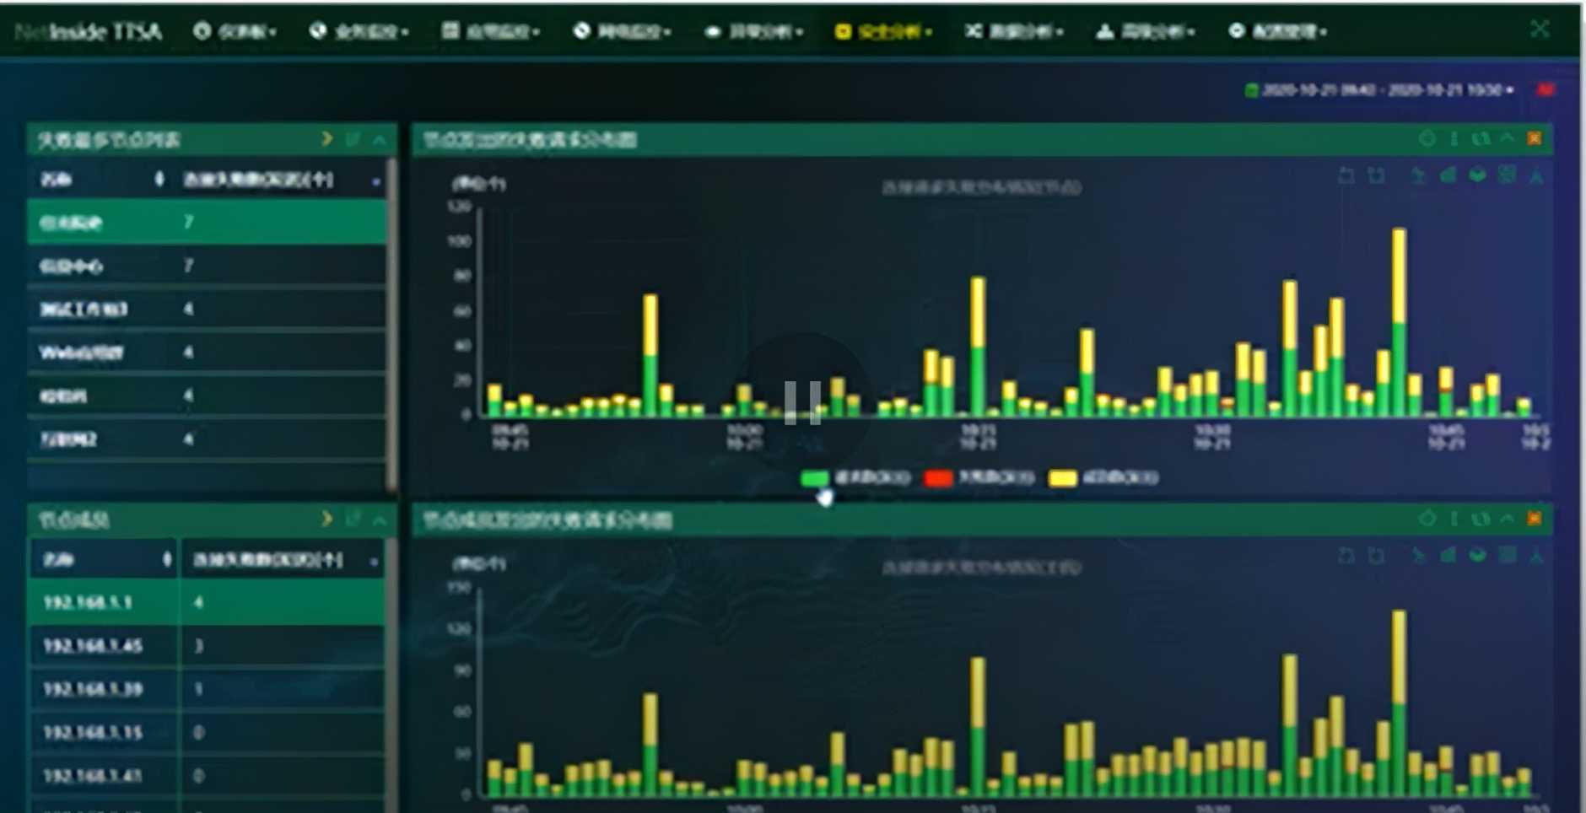Click the area zoom icon in the top chart toolbox
The height and width of the screenshot is (813, 1586).
pyautogui.click(x=1346, y=175)
